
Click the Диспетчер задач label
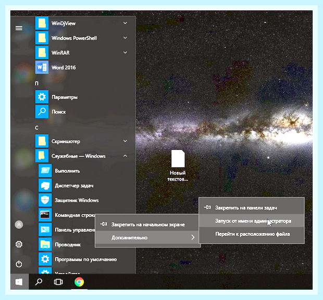[x=74, y=186]
